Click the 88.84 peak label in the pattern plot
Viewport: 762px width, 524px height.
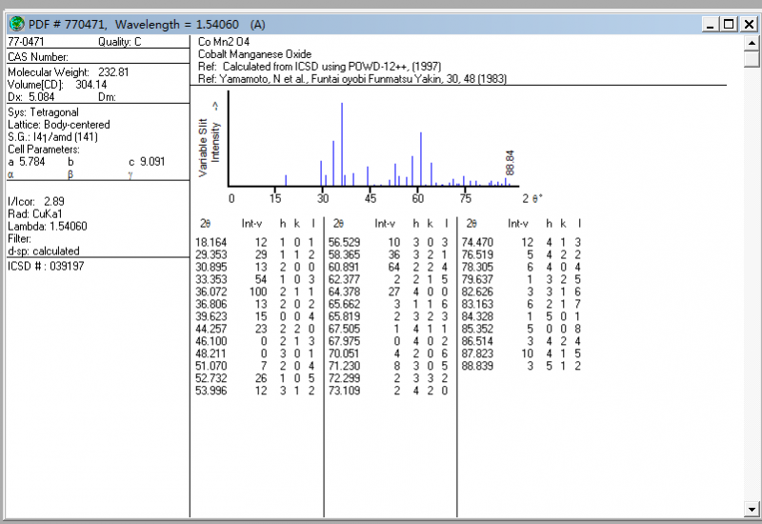[510, 162]
